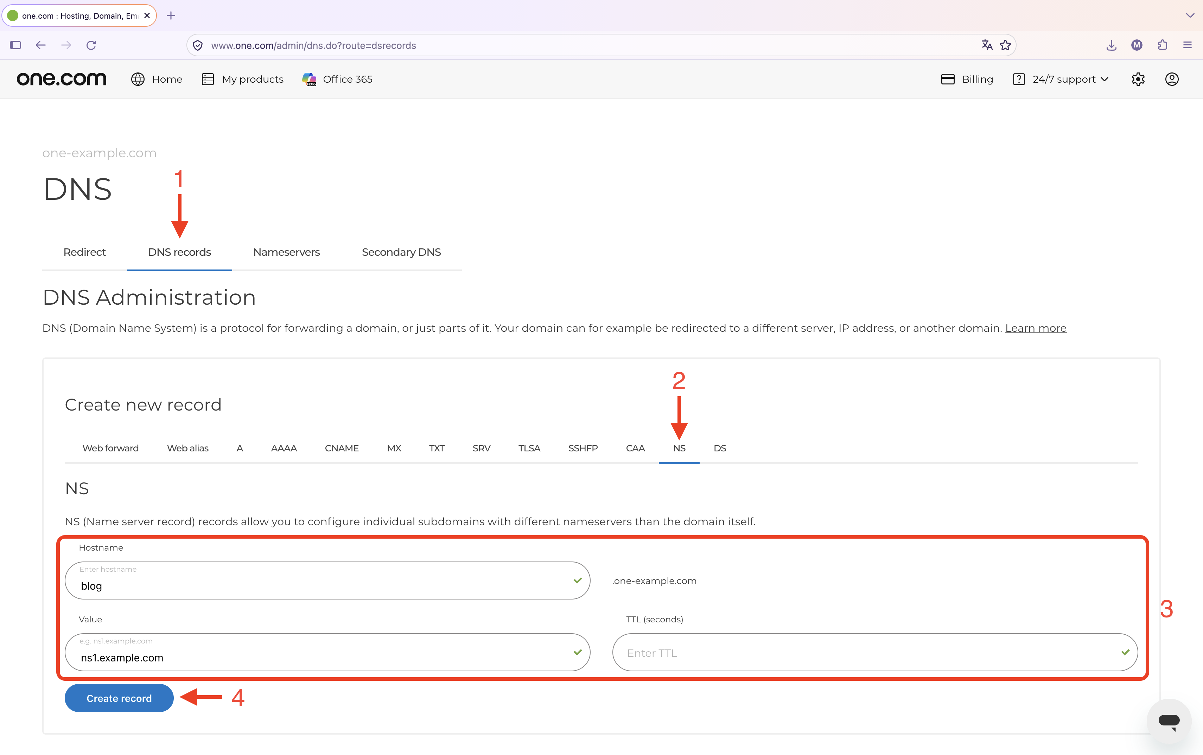
Task: Open the user account profile icon
Action: coord(1172,79)
